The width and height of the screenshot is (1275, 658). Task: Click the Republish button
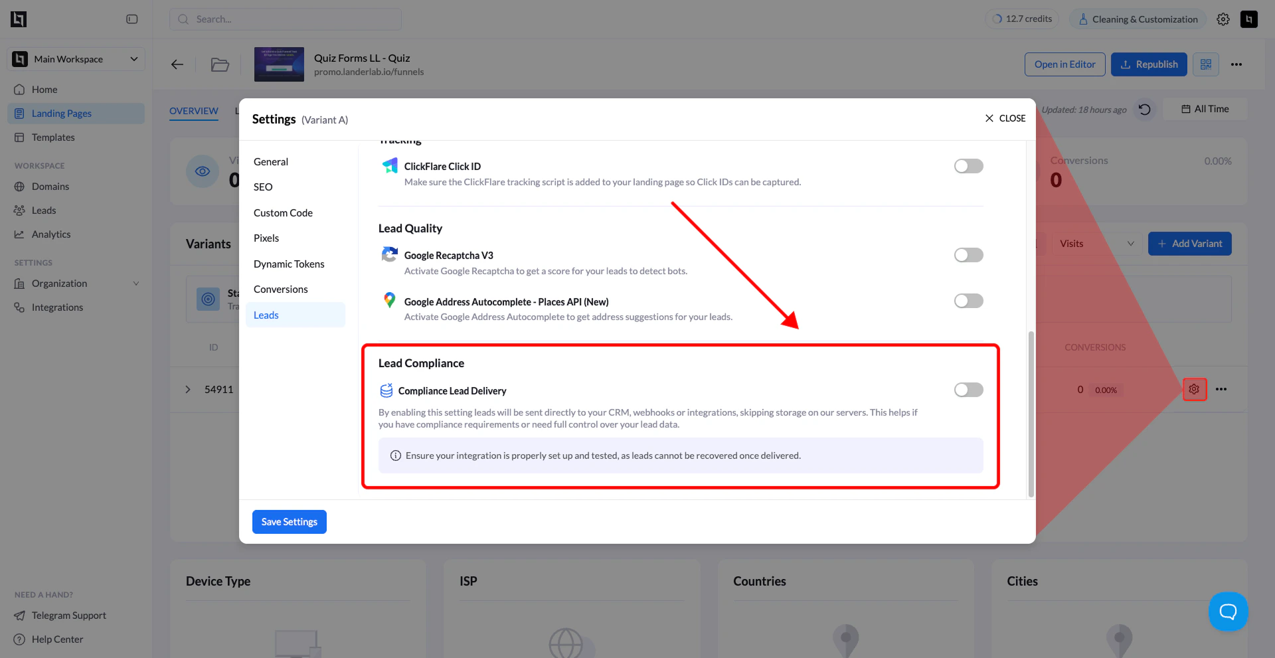click(1149, 64)
